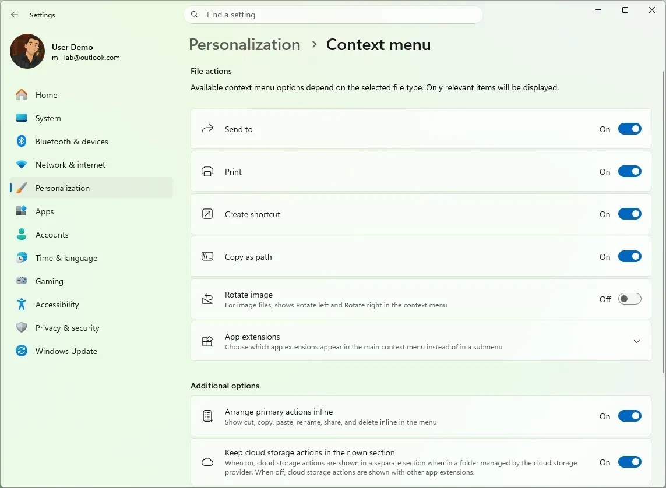Viewport: 666px width, 488px height.
Task: Disable the Send to toggle
Action: coord(629,129)
